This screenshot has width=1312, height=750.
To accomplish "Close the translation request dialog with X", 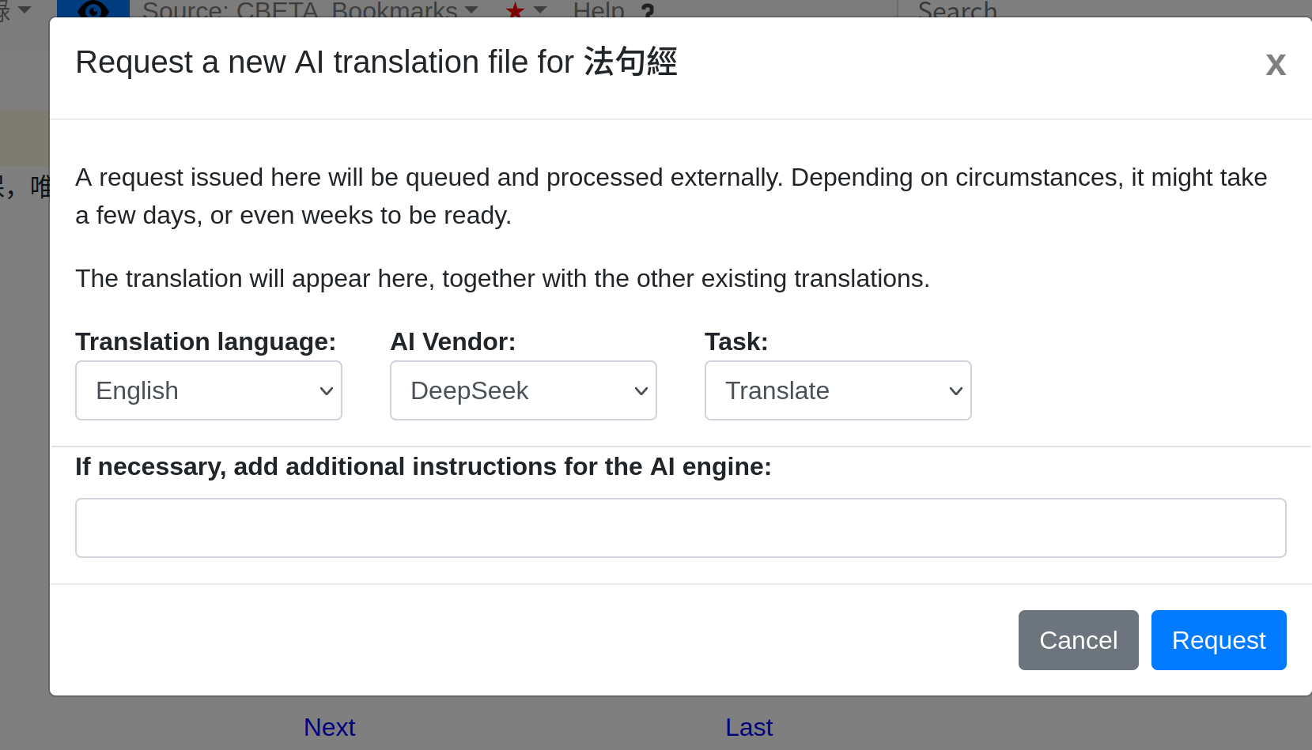I will 1275,65.
